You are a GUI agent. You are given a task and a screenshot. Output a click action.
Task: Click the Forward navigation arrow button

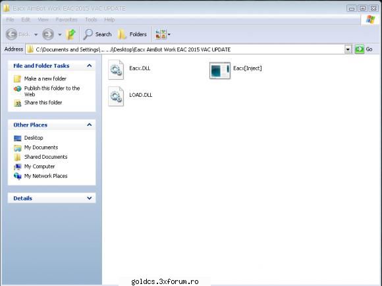point(48,34)
